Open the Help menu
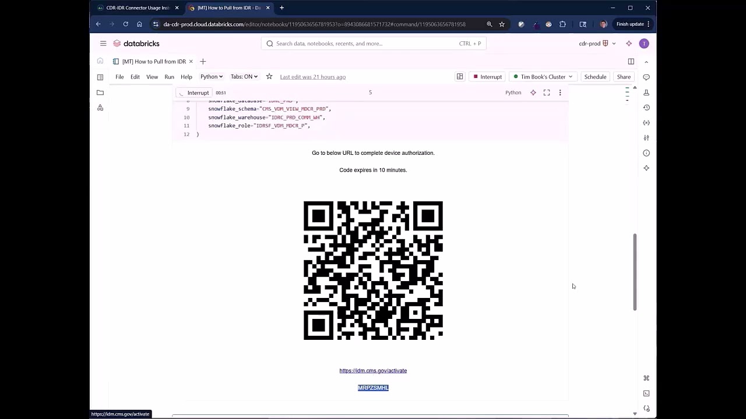 tap(186, 77)
